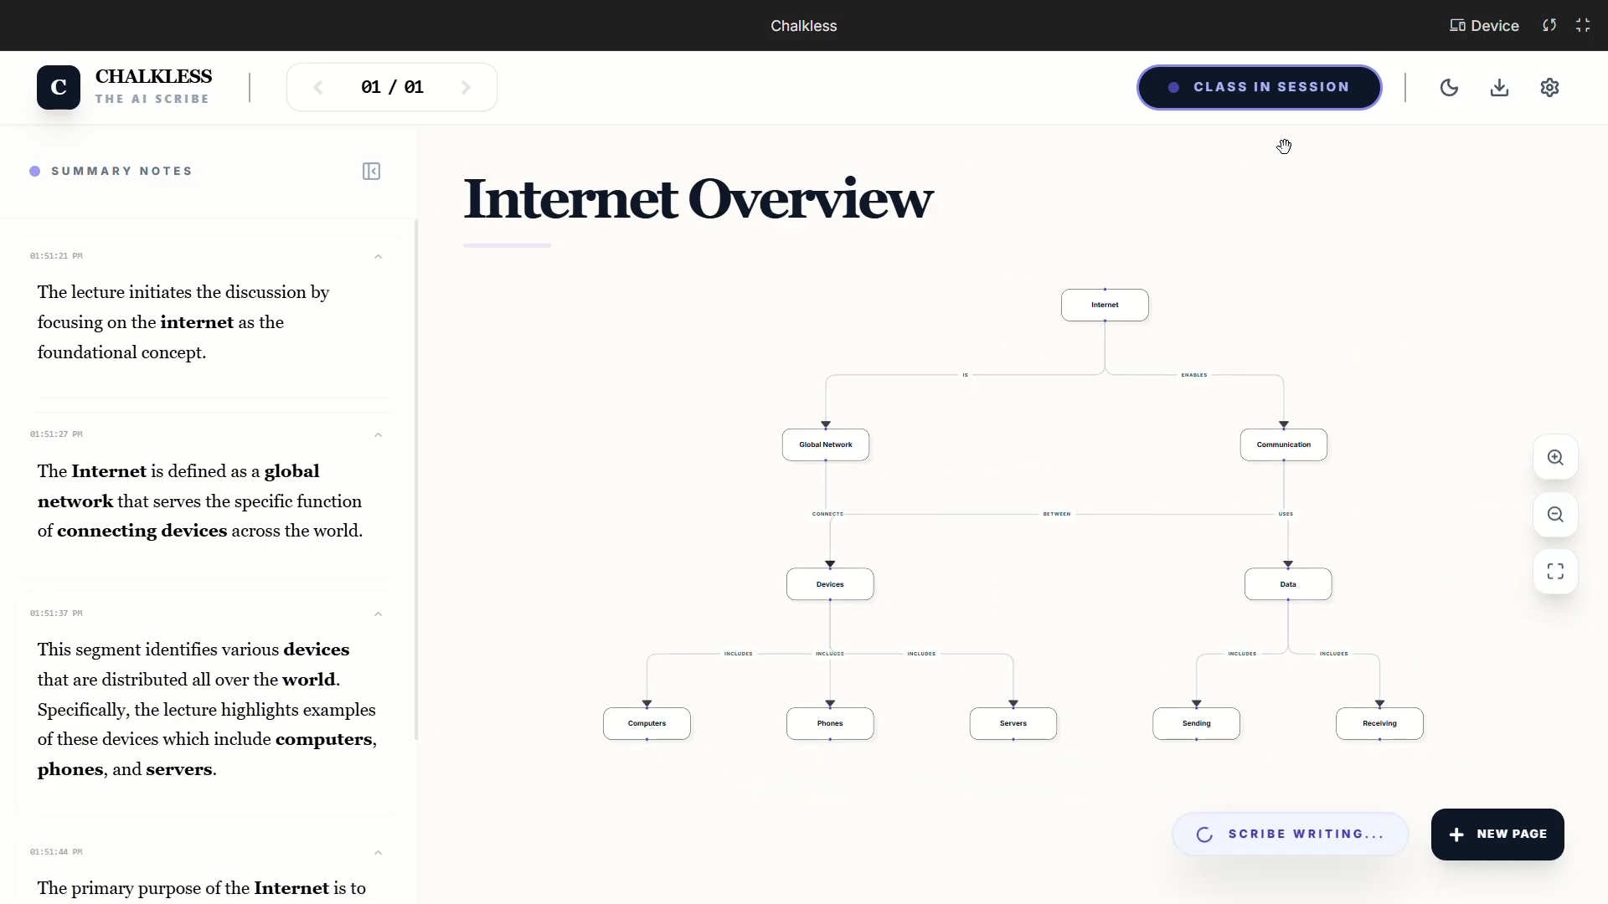Image resolution: width=1608 pixels, height=904 pixels.
Task: Click the New Page button
Action: (1497, 834)
